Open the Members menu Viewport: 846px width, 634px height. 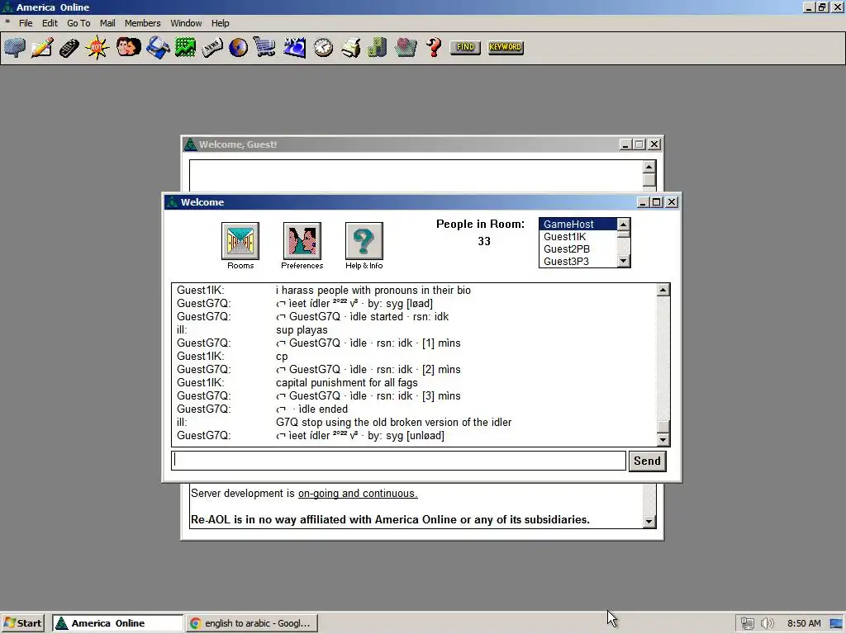142,23
